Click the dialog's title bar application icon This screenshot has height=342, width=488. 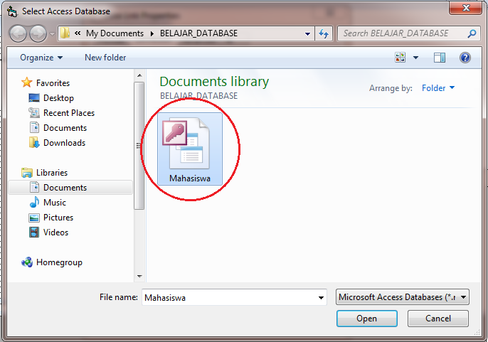tap(12, 11)
